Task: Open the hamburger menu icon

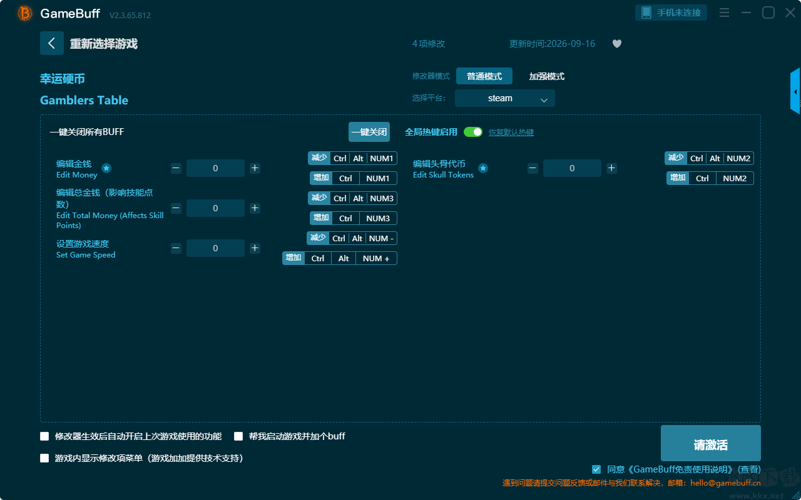Action: [x=724, y=12]
